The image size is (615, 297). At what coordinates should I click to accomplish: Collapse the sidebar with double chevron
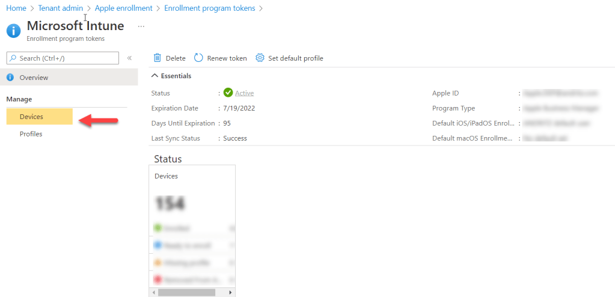[x=129, y=58]
